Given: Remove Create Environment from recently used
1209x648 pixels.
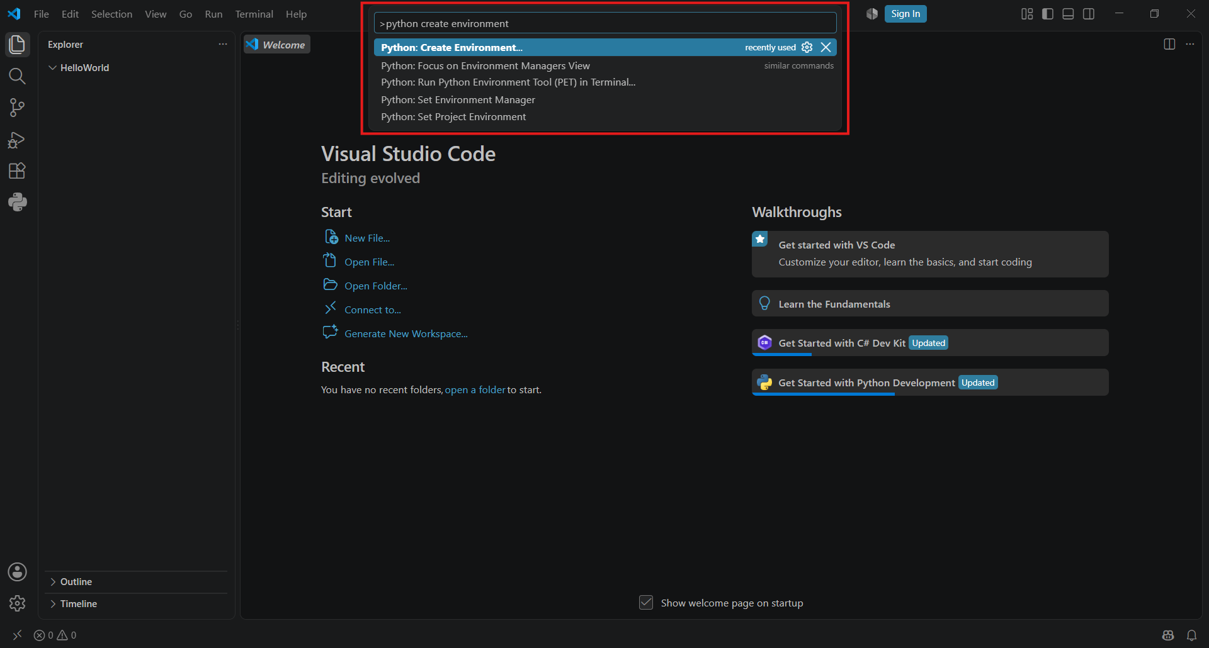Looking at the screenshot, I should [826, 47].
